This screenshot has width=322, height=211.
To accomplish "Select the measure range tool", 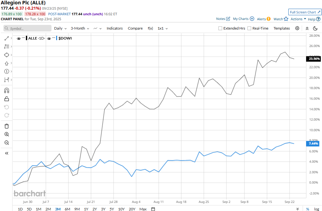I will click(7, 80).
